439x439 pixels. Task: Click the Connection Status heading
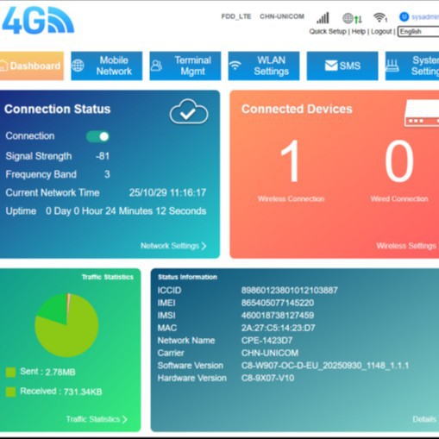point(58,110)
